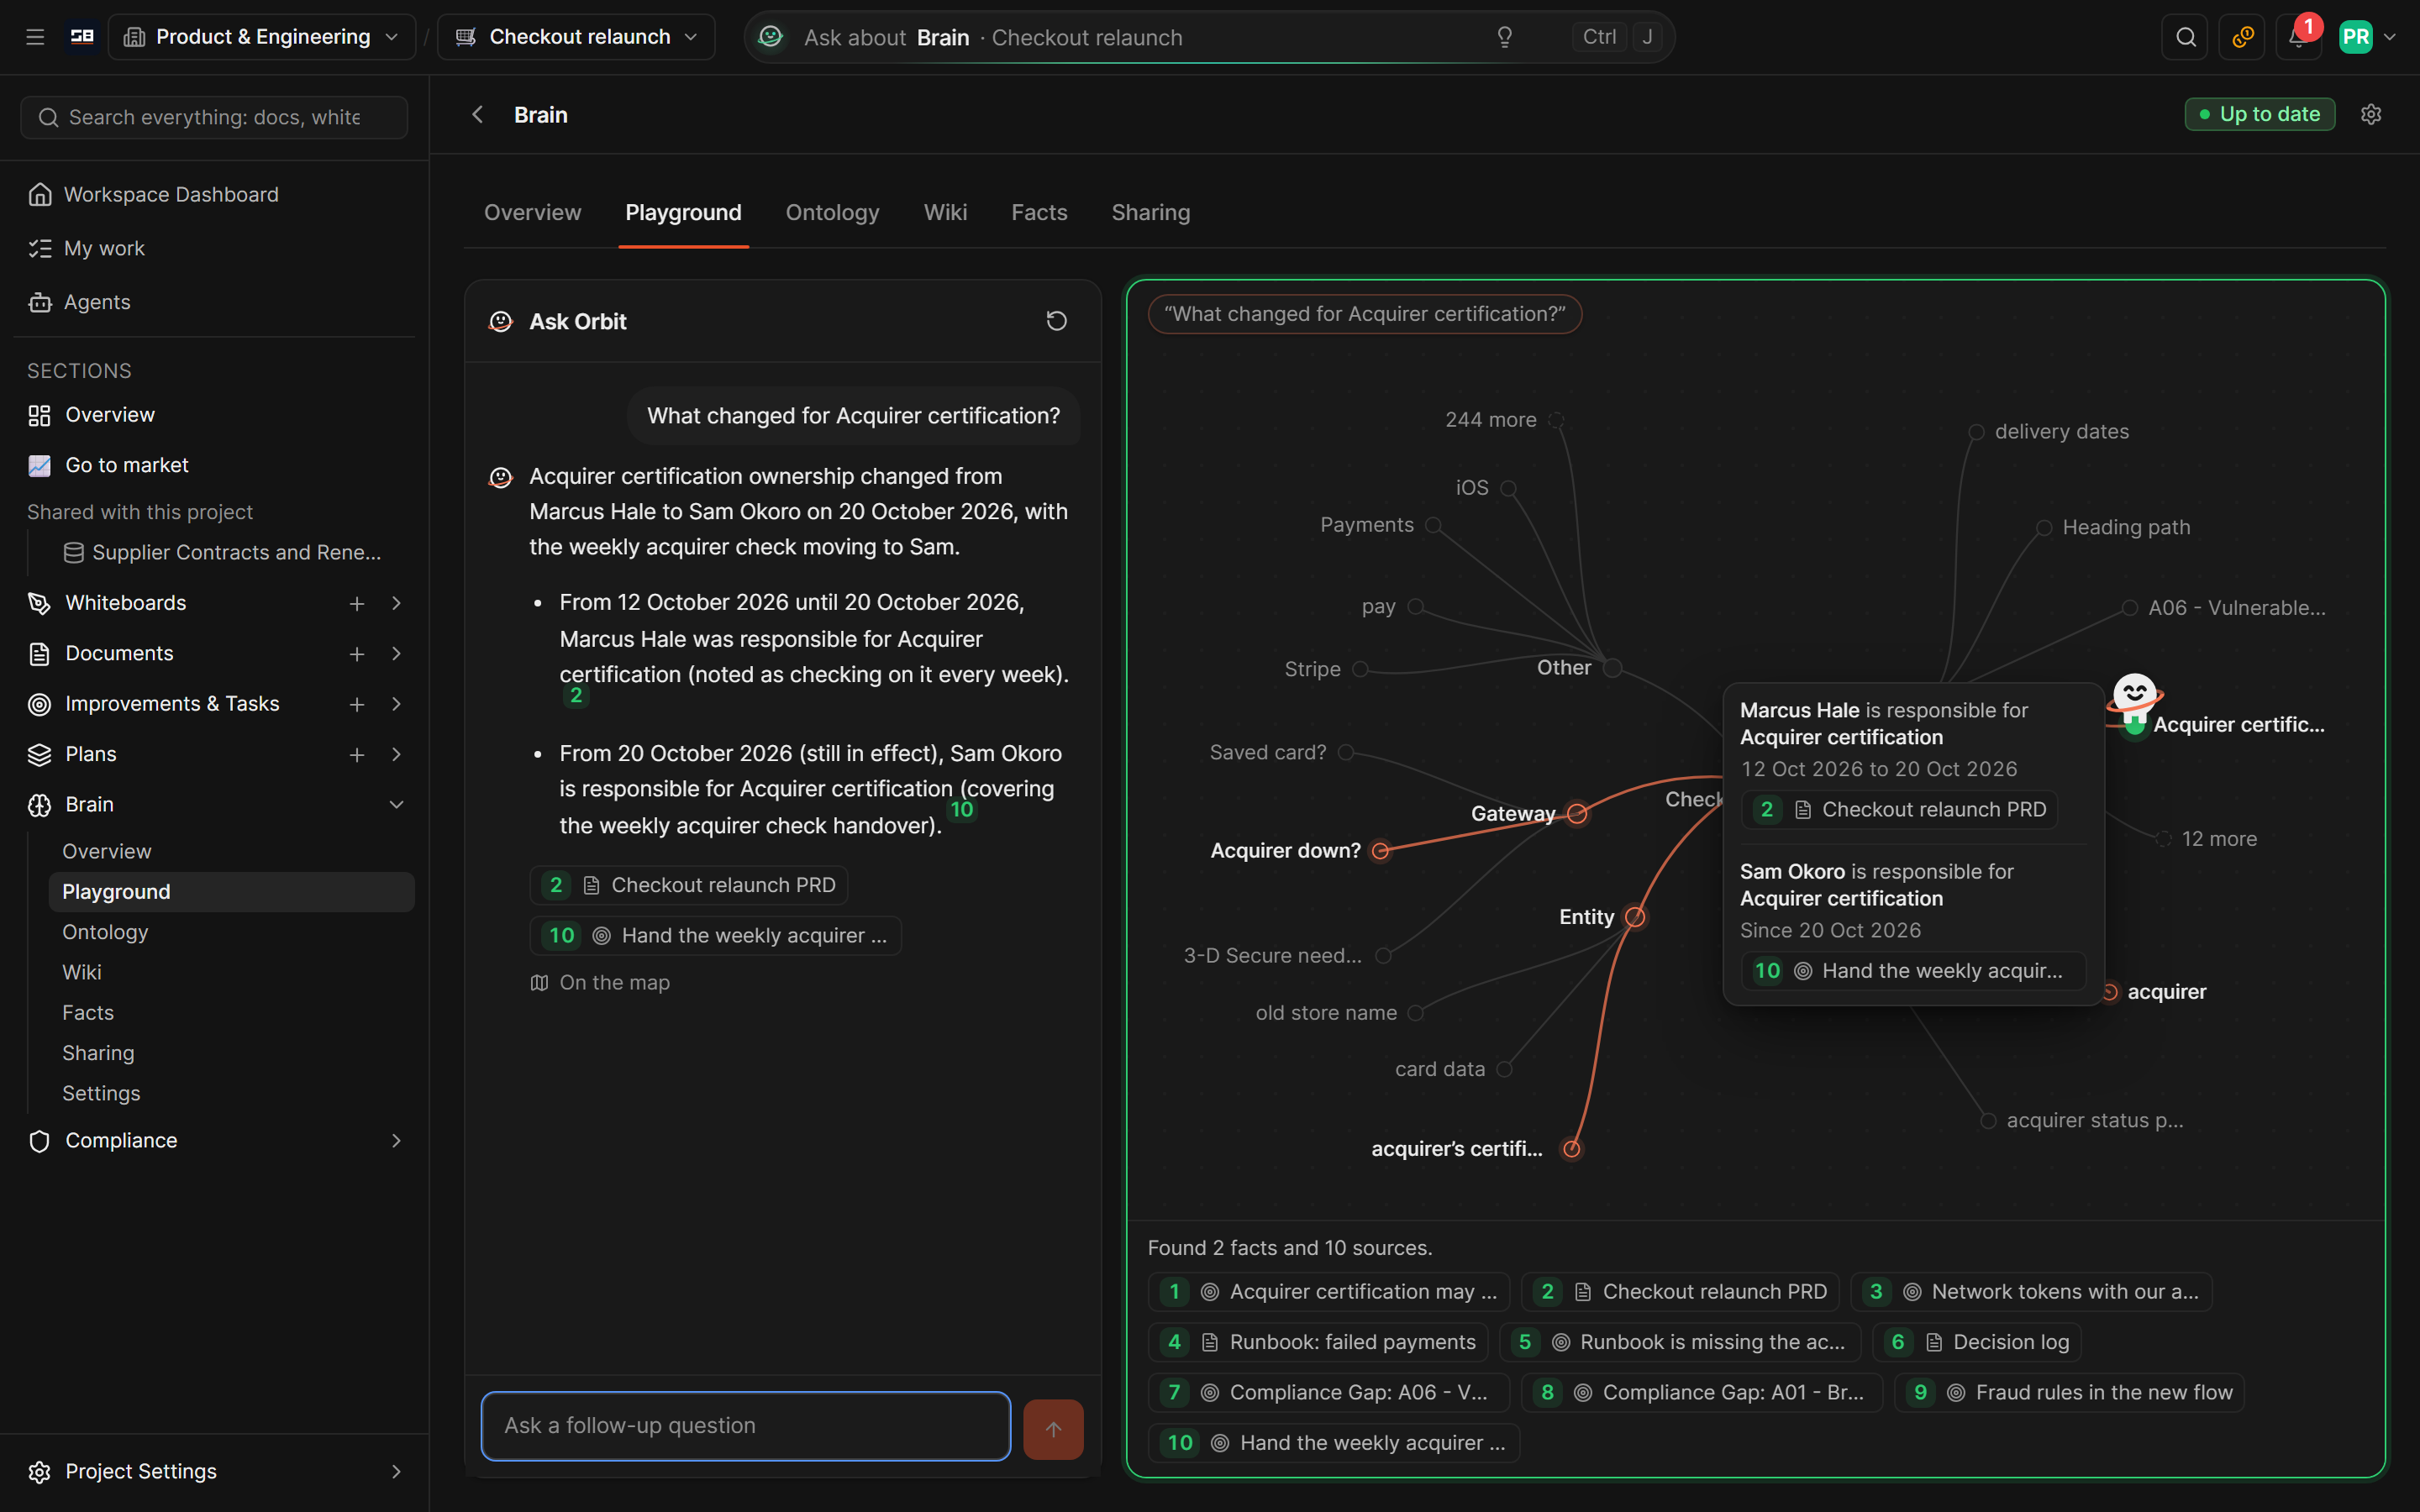Switch to the Wiki tab
Image resolution: width=2420 pixels, height=1512 pixels.
(945, 212)
